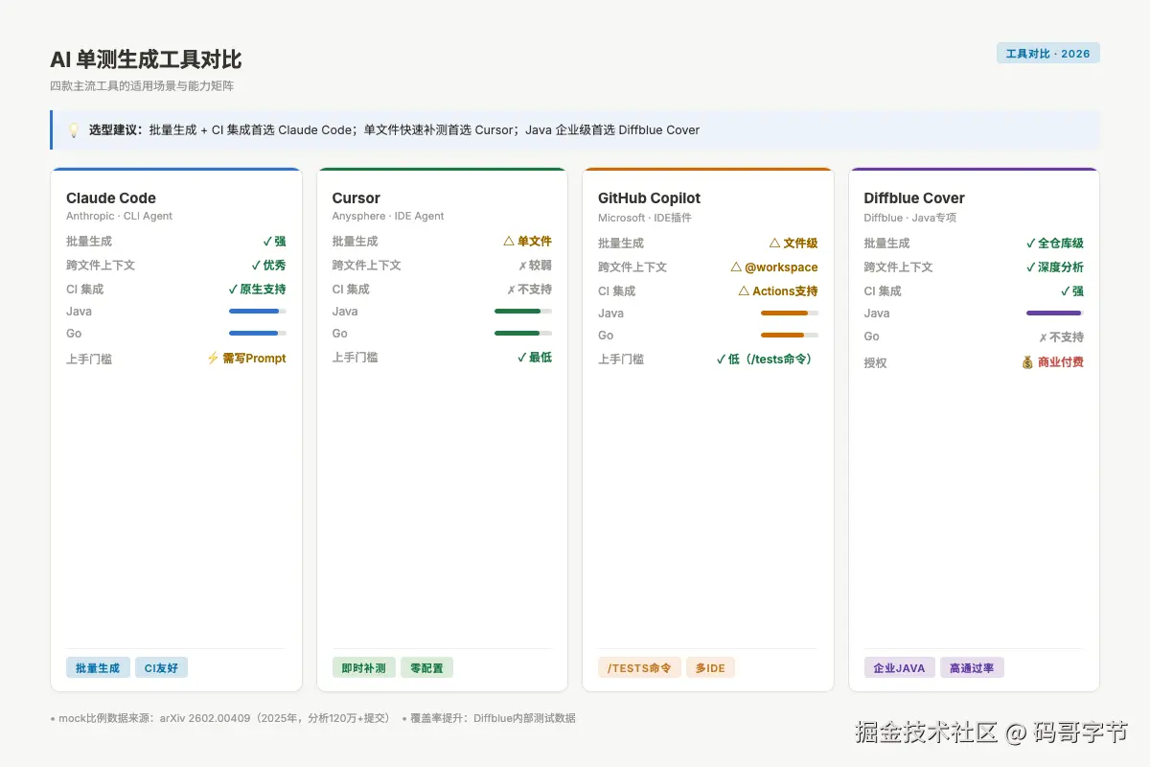Click Cursor's Go progress bar
The width and height of the screenshot is (1150, 767).
tap(523, 334)
